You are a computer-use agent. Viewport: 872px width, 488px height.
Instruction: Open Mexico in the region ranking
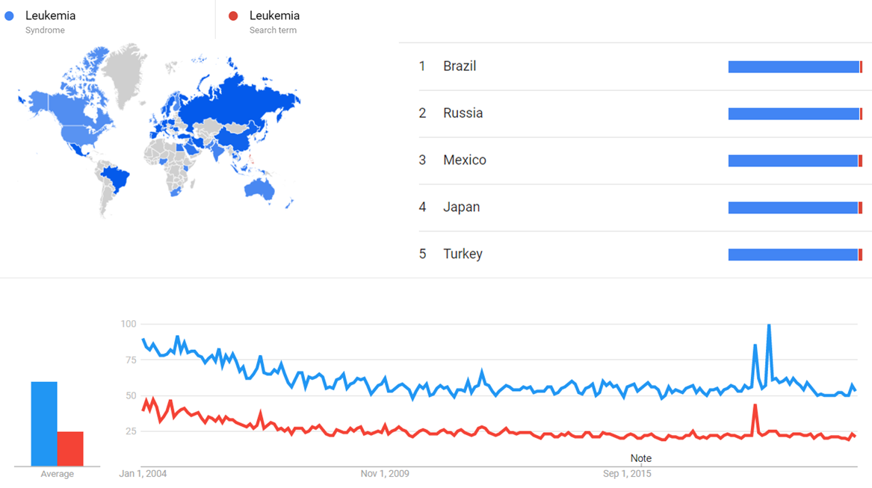pos(464,160)
